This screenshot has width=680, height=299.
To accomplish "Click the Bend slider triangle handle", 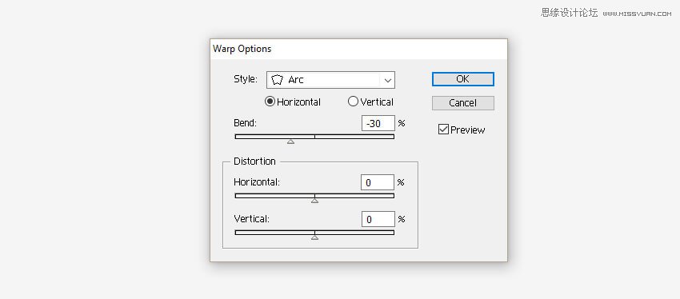I will tap(291, 142).
